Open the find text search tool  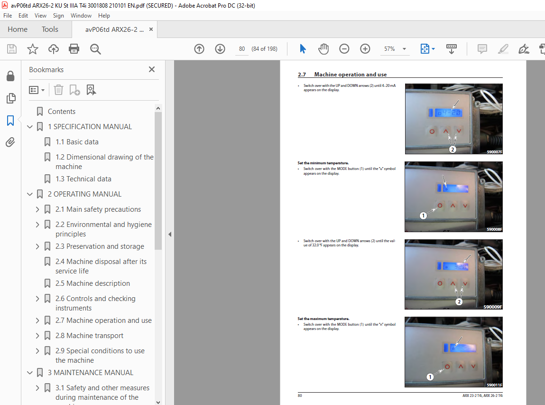(95, 49)
